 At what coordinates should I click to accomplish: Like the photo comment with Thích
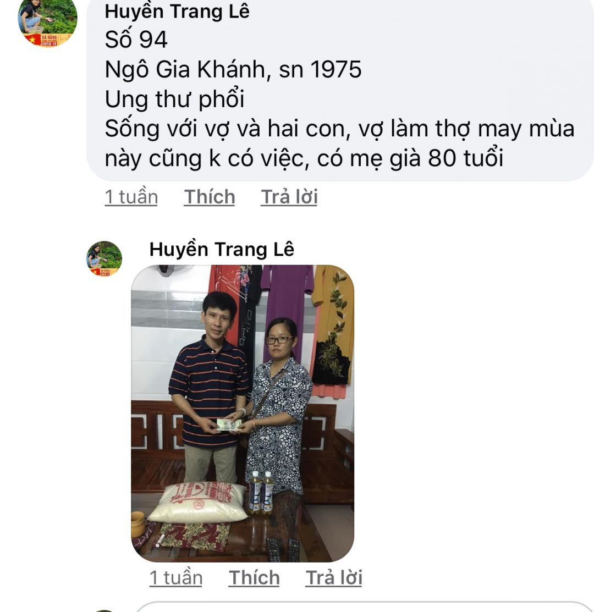pos(254,578)
